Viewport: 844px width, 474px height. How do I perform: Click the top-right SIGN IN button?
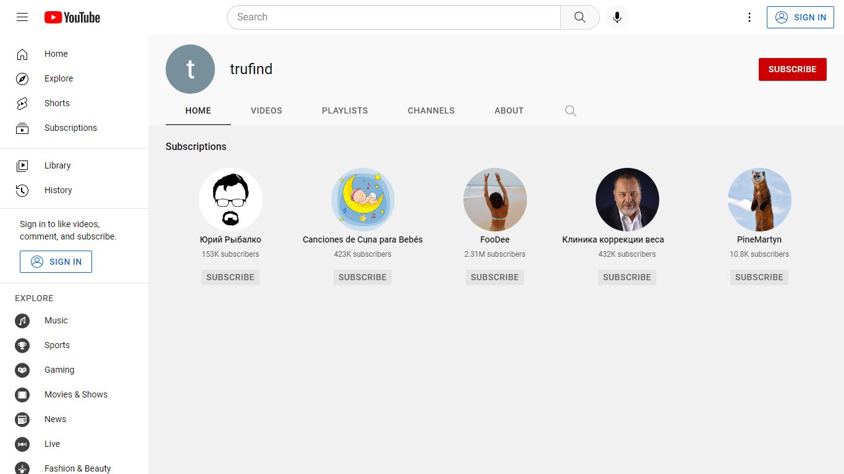coord(800,17)
